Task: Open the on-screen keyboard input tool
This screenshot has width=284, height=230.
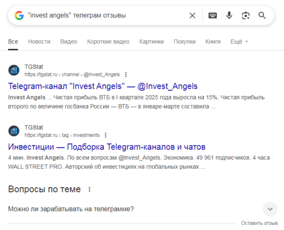Action: (212, 16)
